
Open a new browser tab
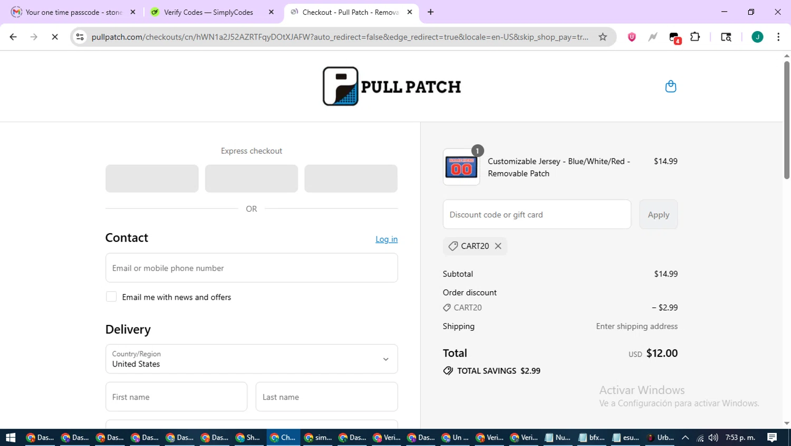coord(431,12)
